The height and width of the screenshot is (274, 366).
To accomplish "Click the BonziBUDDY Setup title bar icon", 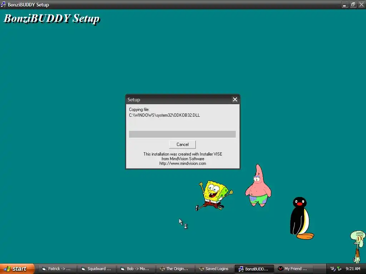I will point(3,4).
